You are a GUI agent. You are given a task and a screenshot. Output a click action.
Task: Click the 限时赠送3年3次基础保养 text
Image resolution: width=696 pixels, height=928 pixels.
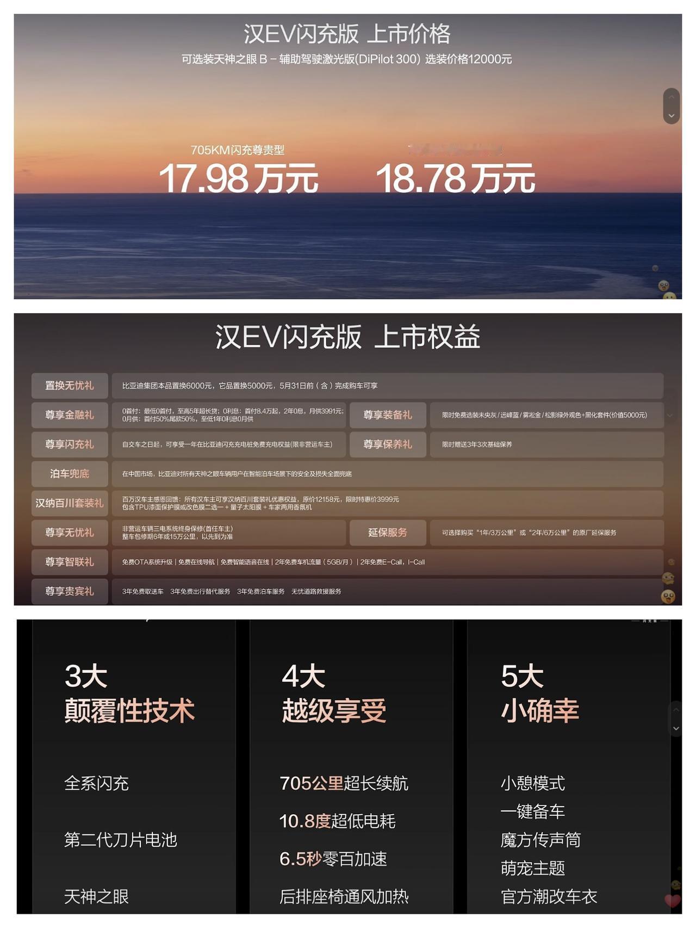pos(477,444)
